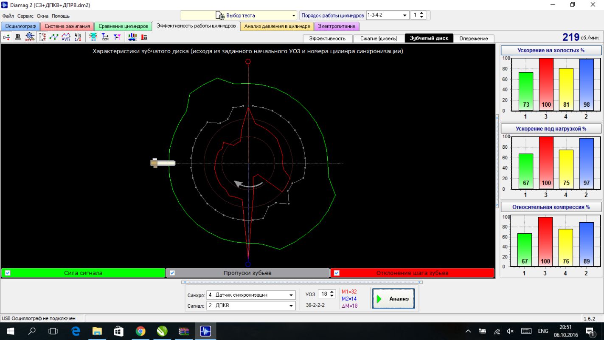Screen dimensions: 604x340
Task: Click the Ускорение на холостых % header
Action: [551, 50]
